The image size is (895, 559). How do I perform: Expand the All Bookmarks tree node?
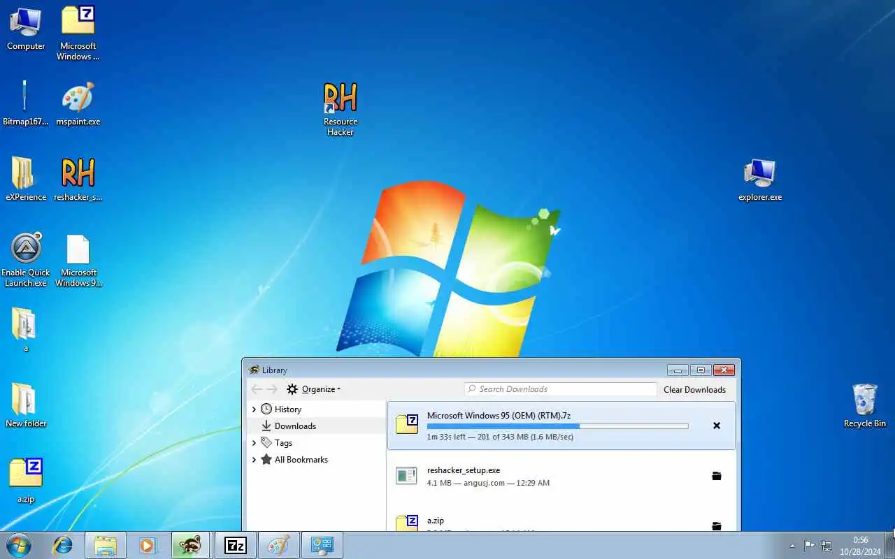pyautogui.click(x=254, y=460)
